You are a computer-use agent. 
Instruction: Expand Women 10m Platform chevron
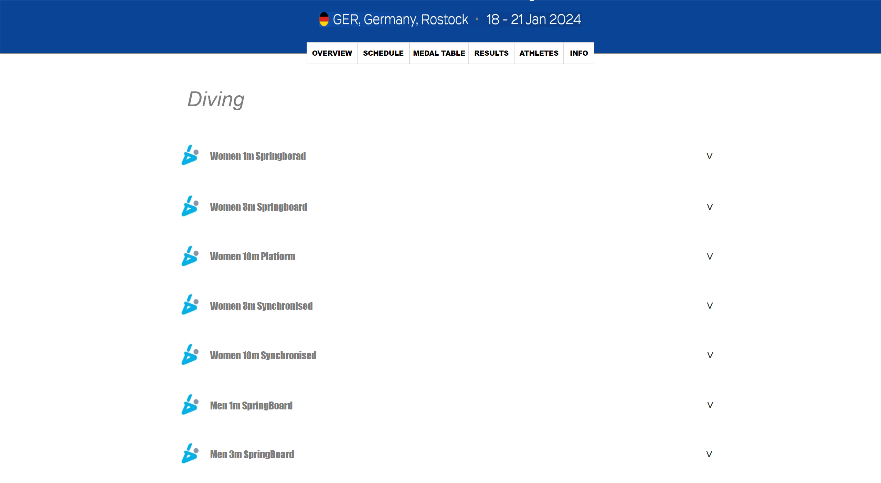[x=710, y=256]
